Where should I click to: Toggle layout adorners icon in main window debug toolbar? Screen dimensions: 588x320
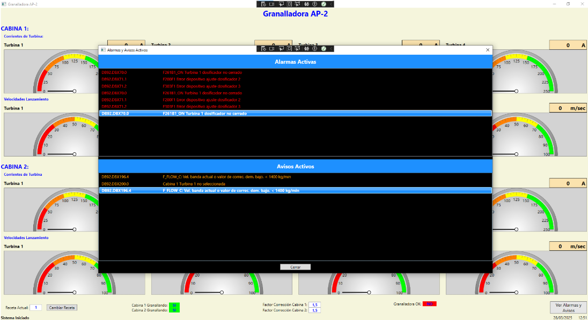click(289, 4)
